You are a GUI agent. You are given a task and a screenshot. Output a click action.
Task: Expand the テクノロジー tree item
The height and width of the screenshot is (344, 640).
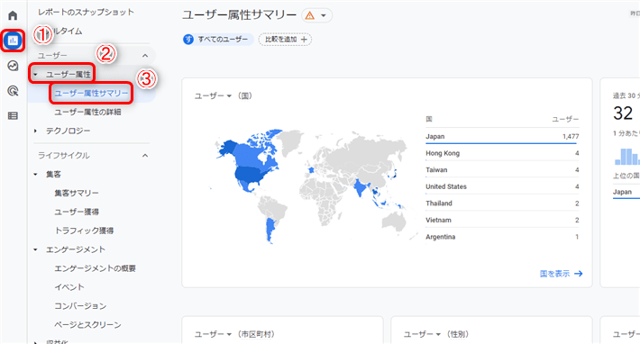pyautogui.click(x=35, y=131)
